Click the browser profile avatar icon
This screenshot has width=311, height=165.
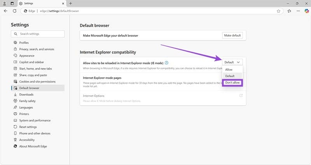[5, 3]
